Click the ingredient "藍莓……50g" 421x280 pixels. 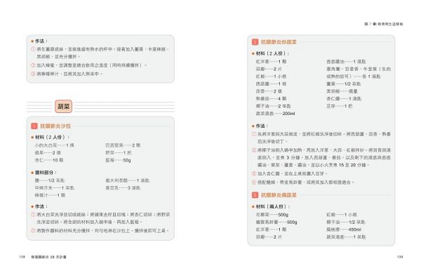click(x=118, y=160)
